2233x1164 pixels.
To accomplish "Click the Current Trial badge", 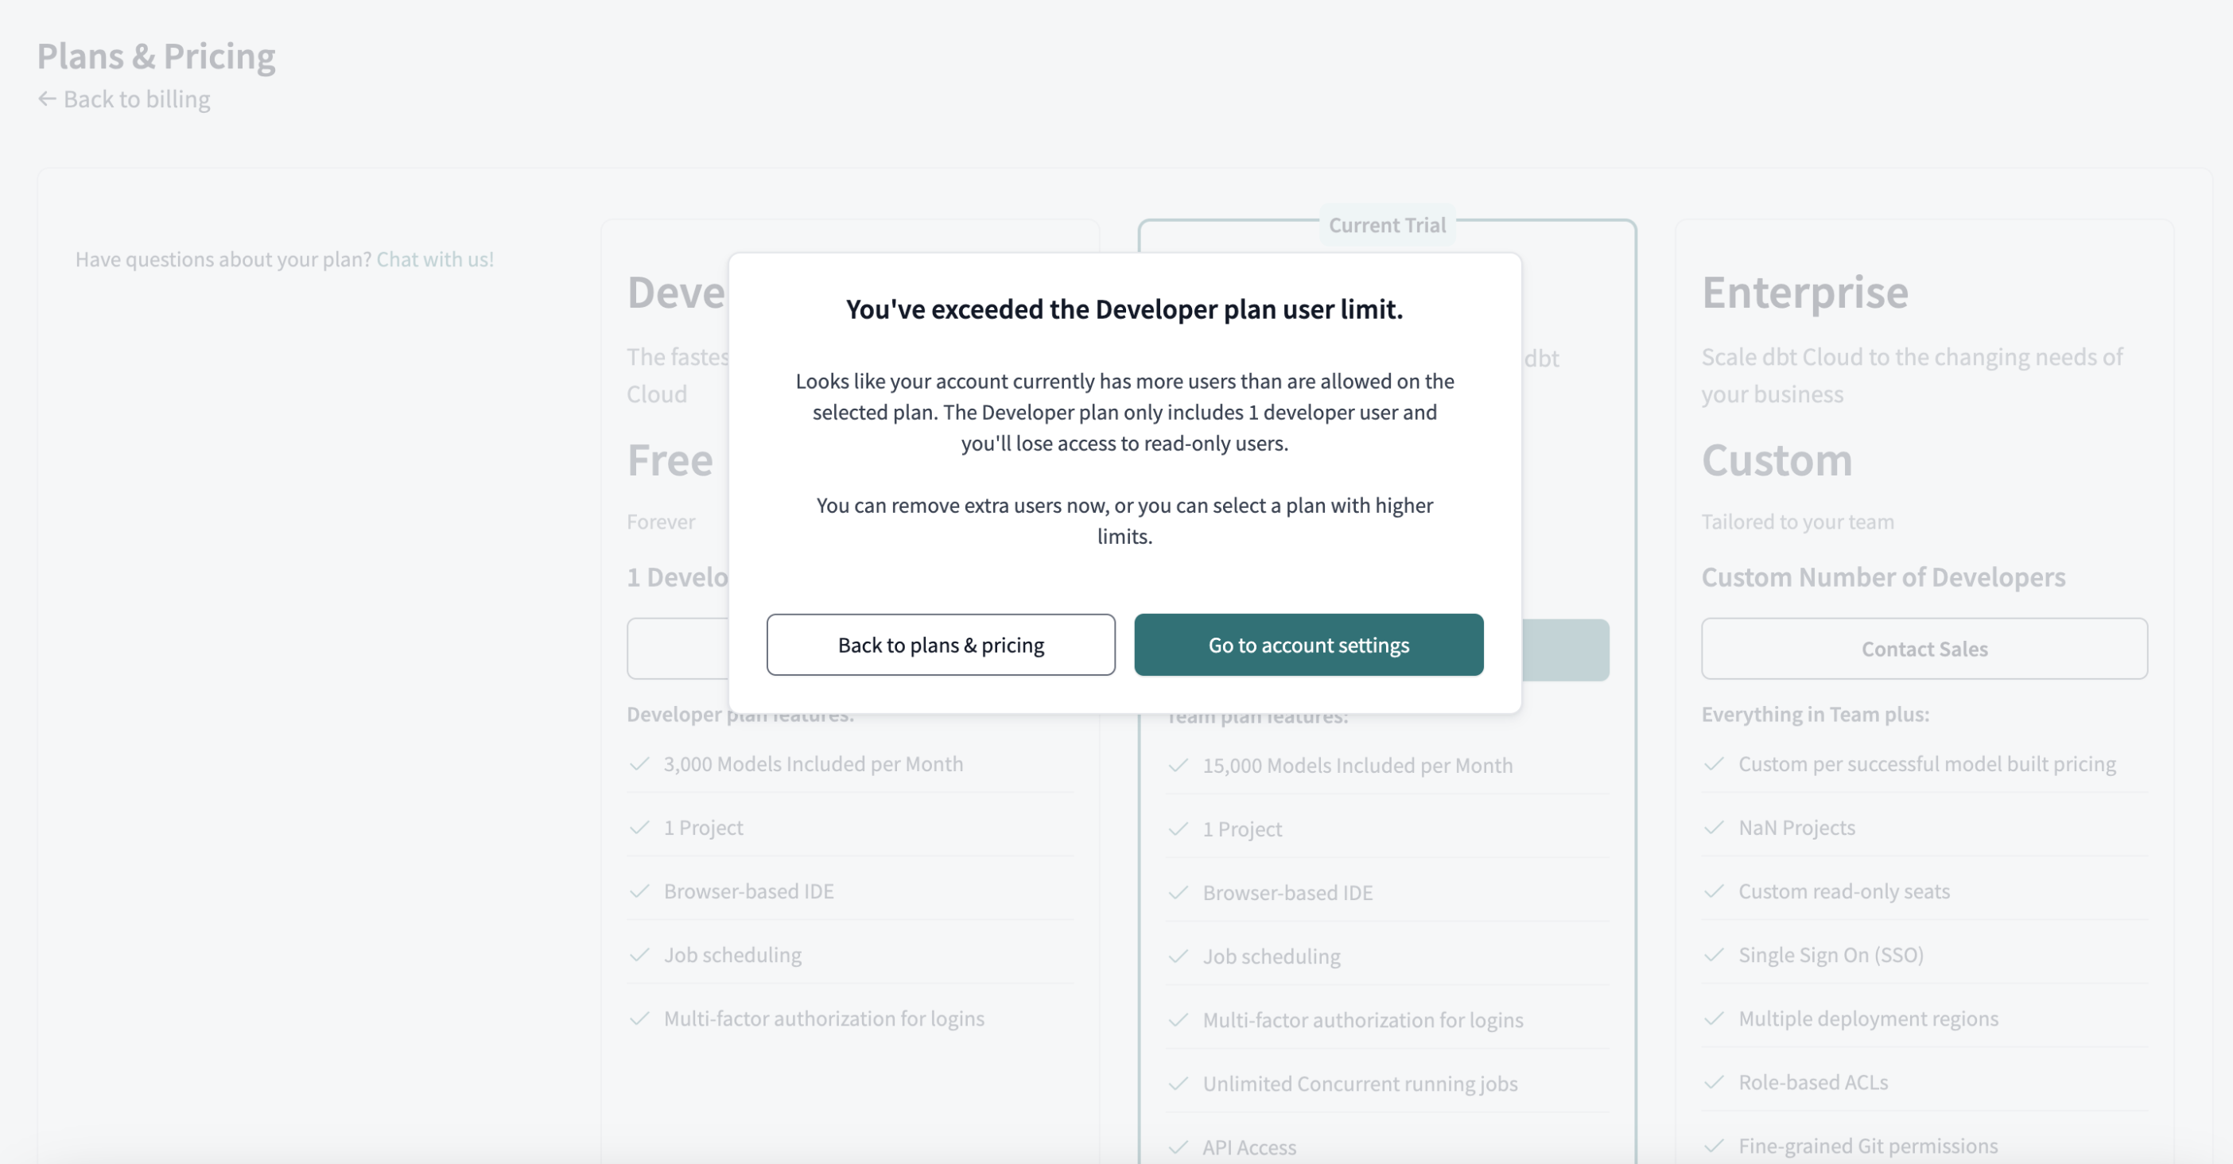I will tap(1387, 225).
